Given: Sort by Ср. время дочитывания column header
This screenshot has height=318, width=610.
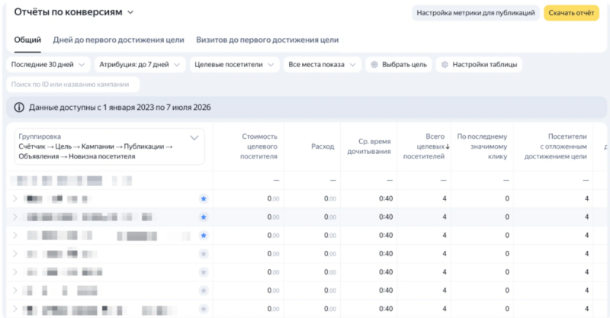Looking at the screenshot, I should tap(369, 146).
